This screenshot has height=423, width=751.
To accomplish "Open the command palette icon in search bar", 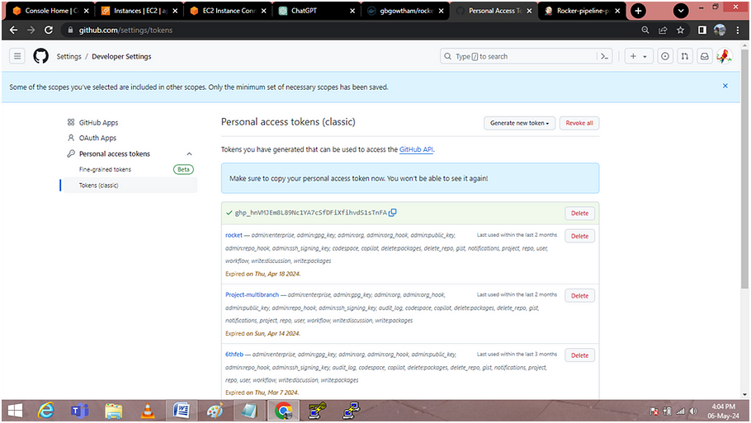I will pyautogui.click(x=604, y=56).
